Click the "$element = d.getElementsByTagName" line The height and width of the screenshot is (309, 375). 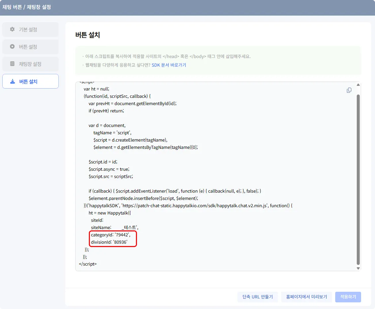click(x=146, y=147)
